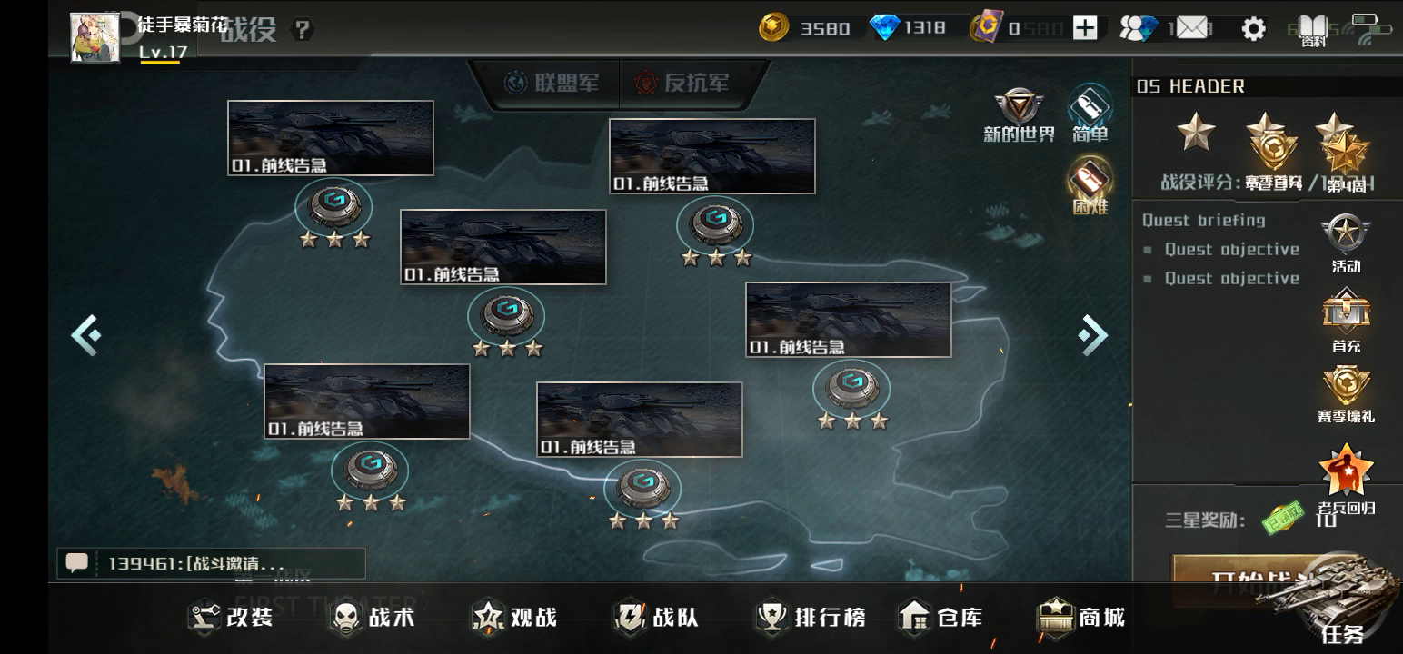Tap the plus icon to add currency
The width and height of the screenshot is (1403, 654).
pos(1085,28)
